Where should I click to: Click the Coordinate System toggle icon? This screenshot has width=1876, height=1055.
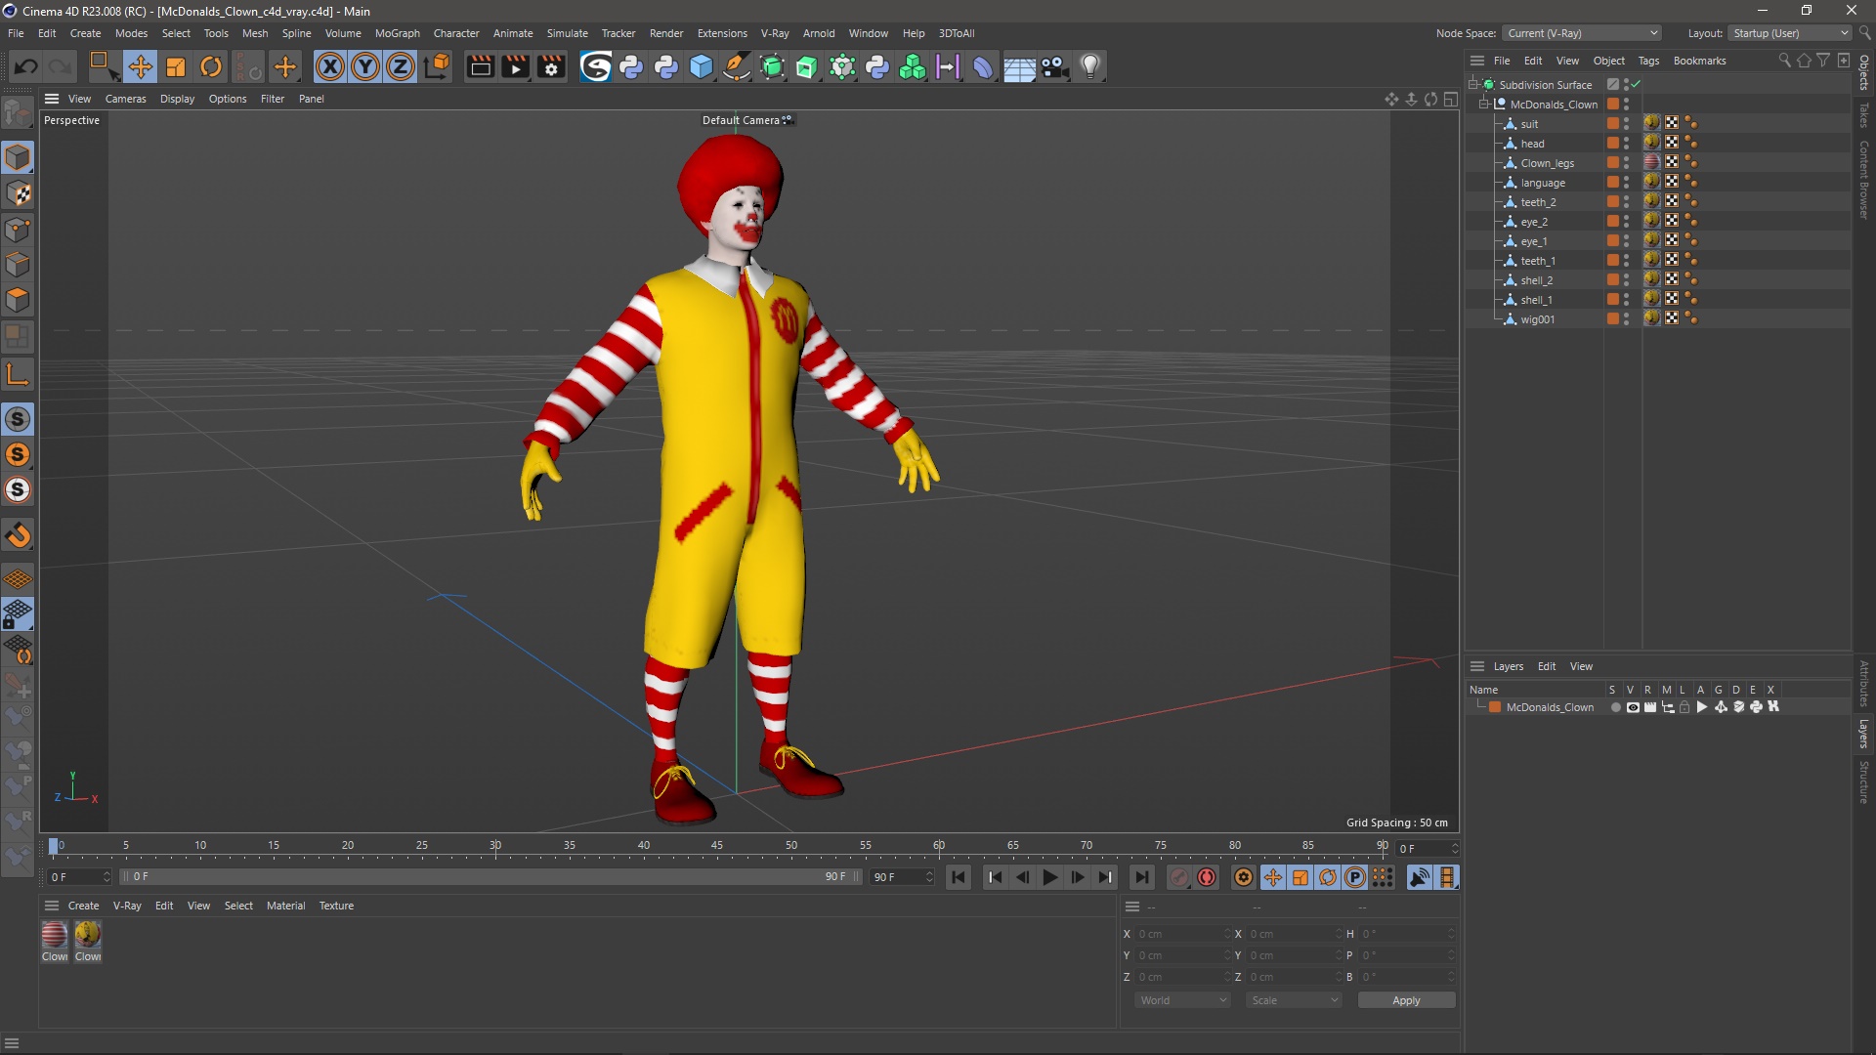438,66
